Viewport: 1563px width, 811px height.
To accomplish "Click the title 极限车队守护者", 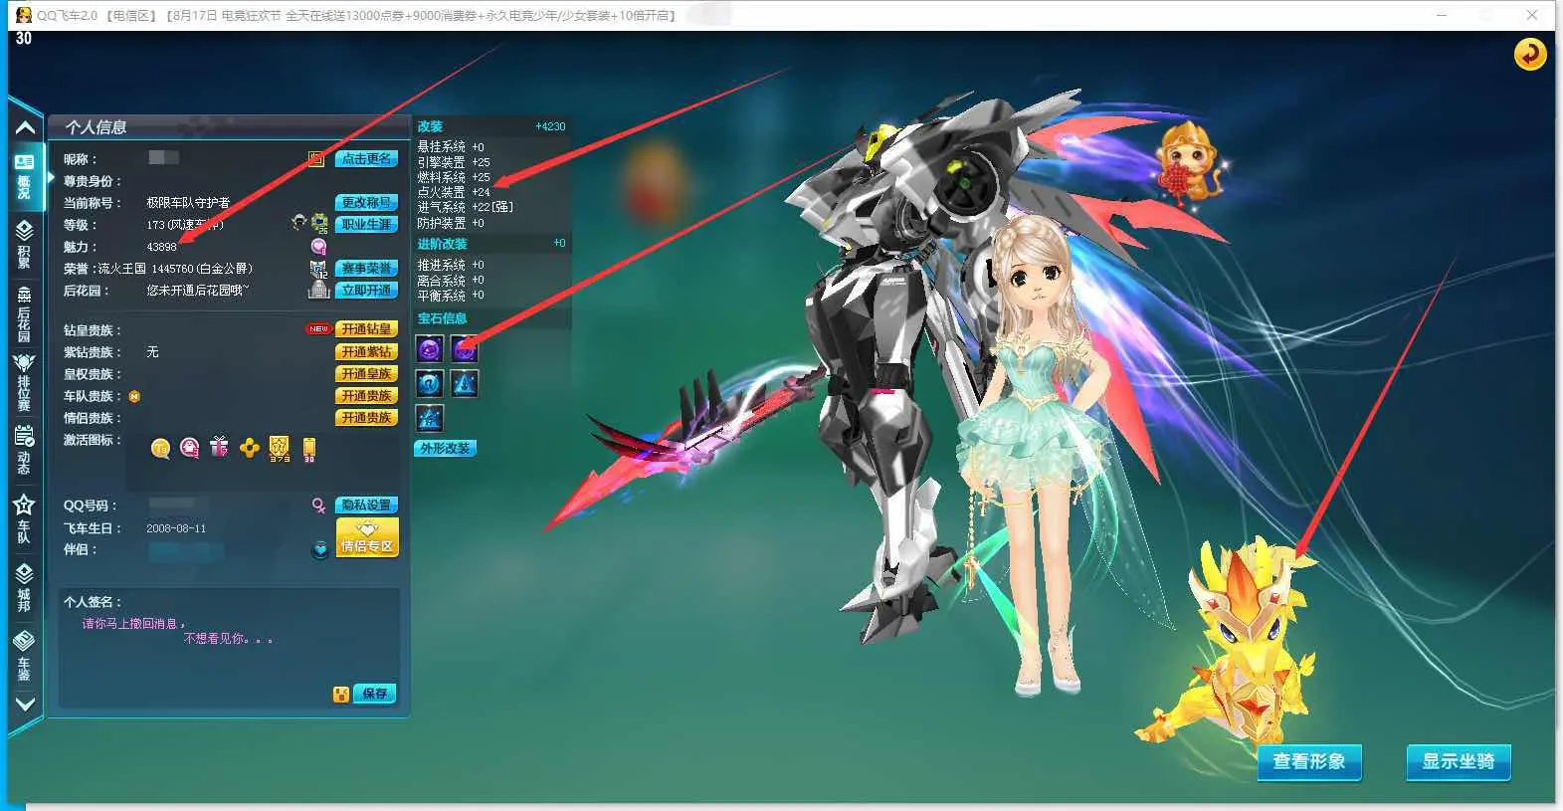I will [188, 203].
